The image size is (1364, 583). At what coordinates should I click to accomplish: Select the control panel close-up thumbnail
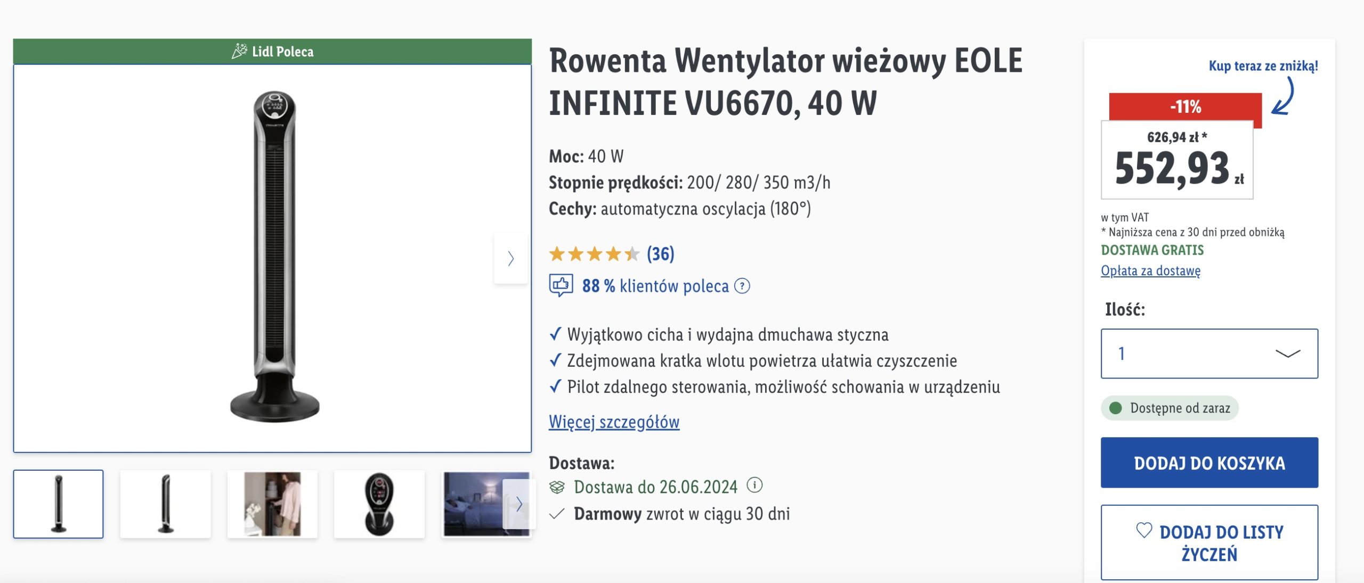click(x=379, y=504)
